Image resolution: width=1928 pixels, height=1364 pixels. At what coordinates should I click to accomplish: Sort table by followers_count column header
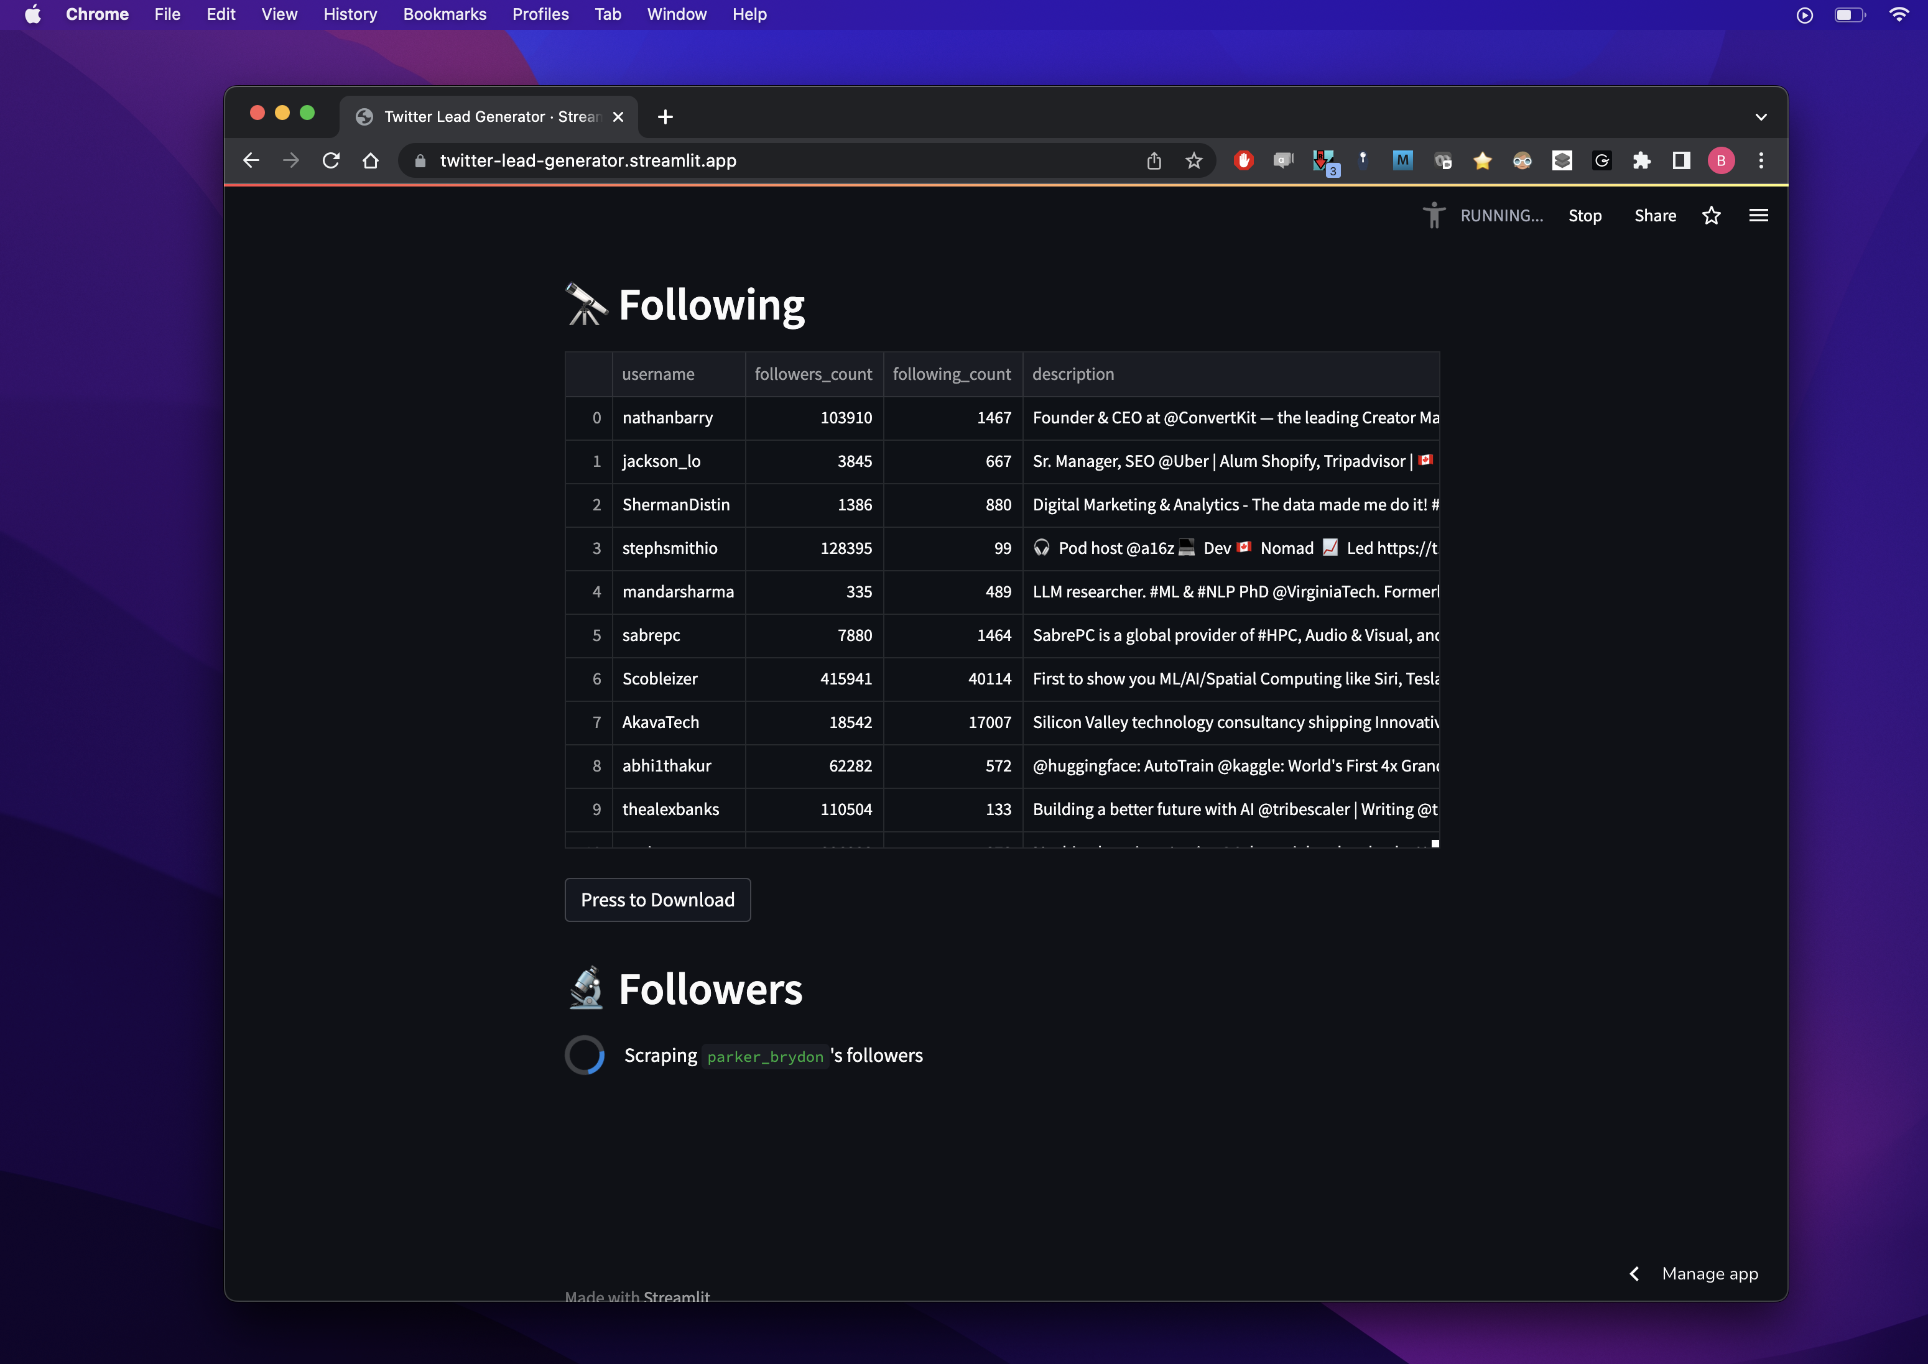tap(813, 374)
